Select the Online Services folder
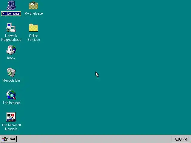191x143 pixels. 33,28
